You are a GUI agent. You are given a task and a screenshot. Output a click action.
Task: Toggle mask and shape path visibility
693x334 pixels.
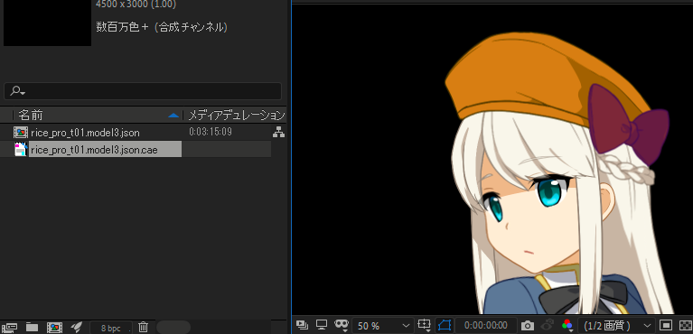pos(444,326)
